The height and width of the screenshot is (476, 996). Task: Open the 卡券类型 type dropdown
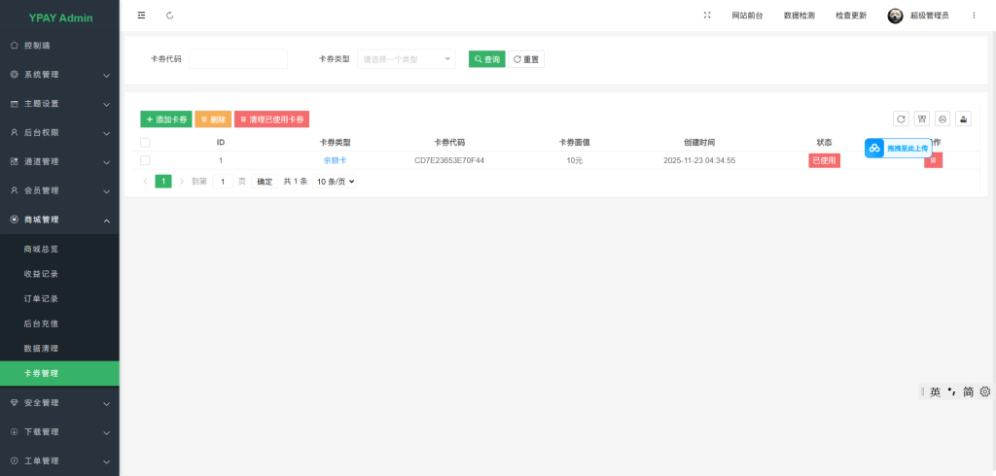[x=407, y=59]
